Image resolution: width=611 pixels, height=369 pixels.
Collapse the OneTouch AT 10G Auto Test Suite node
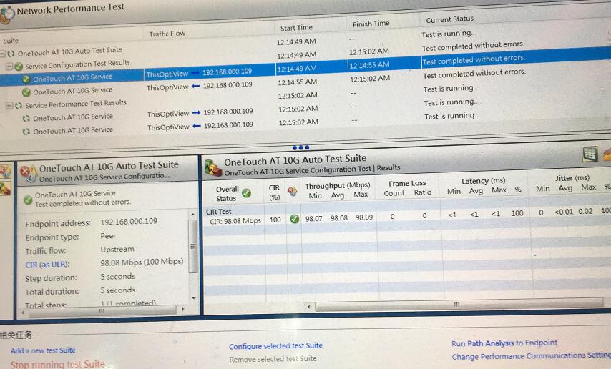[3, 54]
